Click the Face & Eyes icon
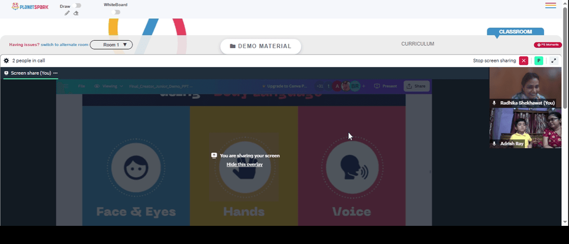The height and width of the screenshot is (244, 569). (x=136, y=167)
